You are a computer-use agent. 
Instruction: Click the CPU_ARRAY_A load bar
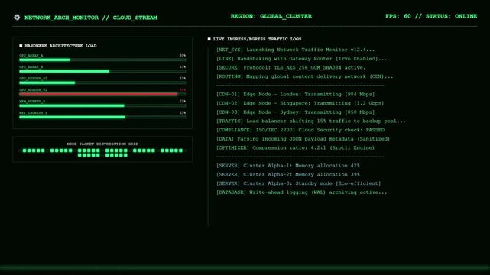pos(102,60)
